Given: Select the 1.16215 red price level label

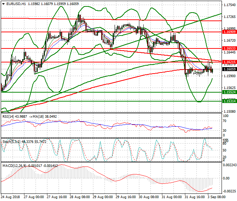Looking at the screenshot, I should click(x=229, y=62).
